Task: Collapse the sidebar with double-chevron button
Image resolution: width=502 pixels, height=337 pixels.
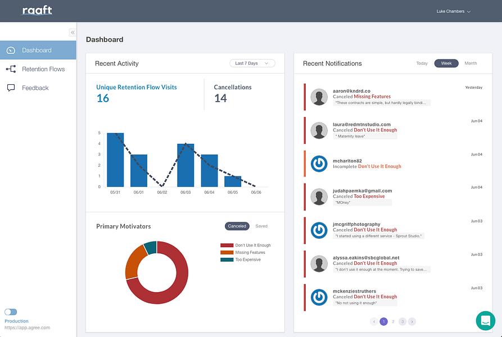Action: 73,32
